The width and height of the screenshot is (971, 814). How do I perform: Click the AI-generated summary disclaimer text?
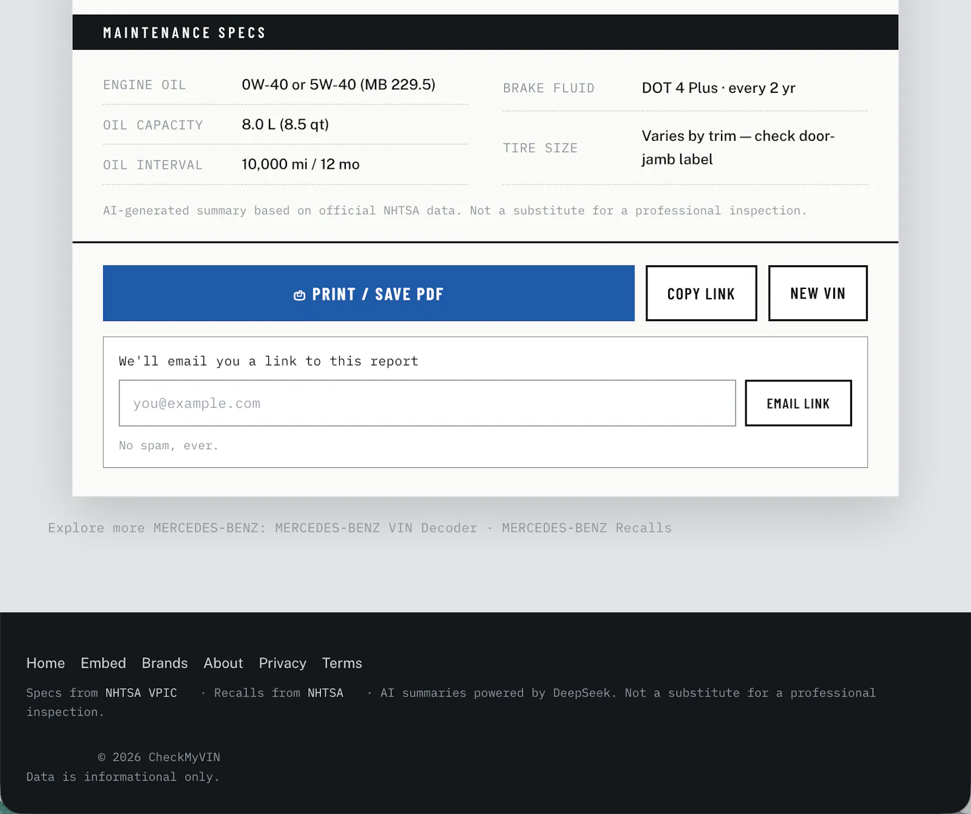[x=455, y=211]
